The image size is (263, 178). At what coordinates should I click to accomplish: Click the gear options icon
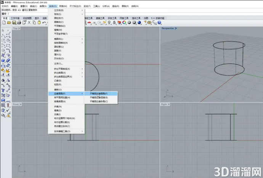click(x=149, y=22)
